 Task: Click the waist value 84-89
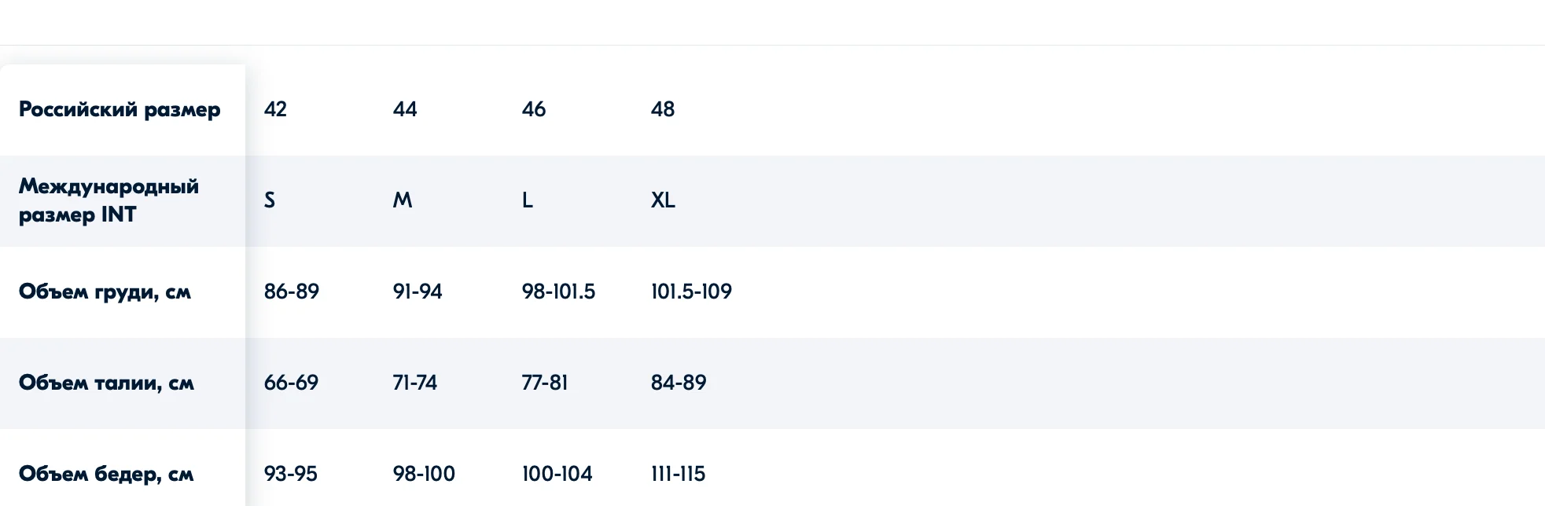(679, 383)
